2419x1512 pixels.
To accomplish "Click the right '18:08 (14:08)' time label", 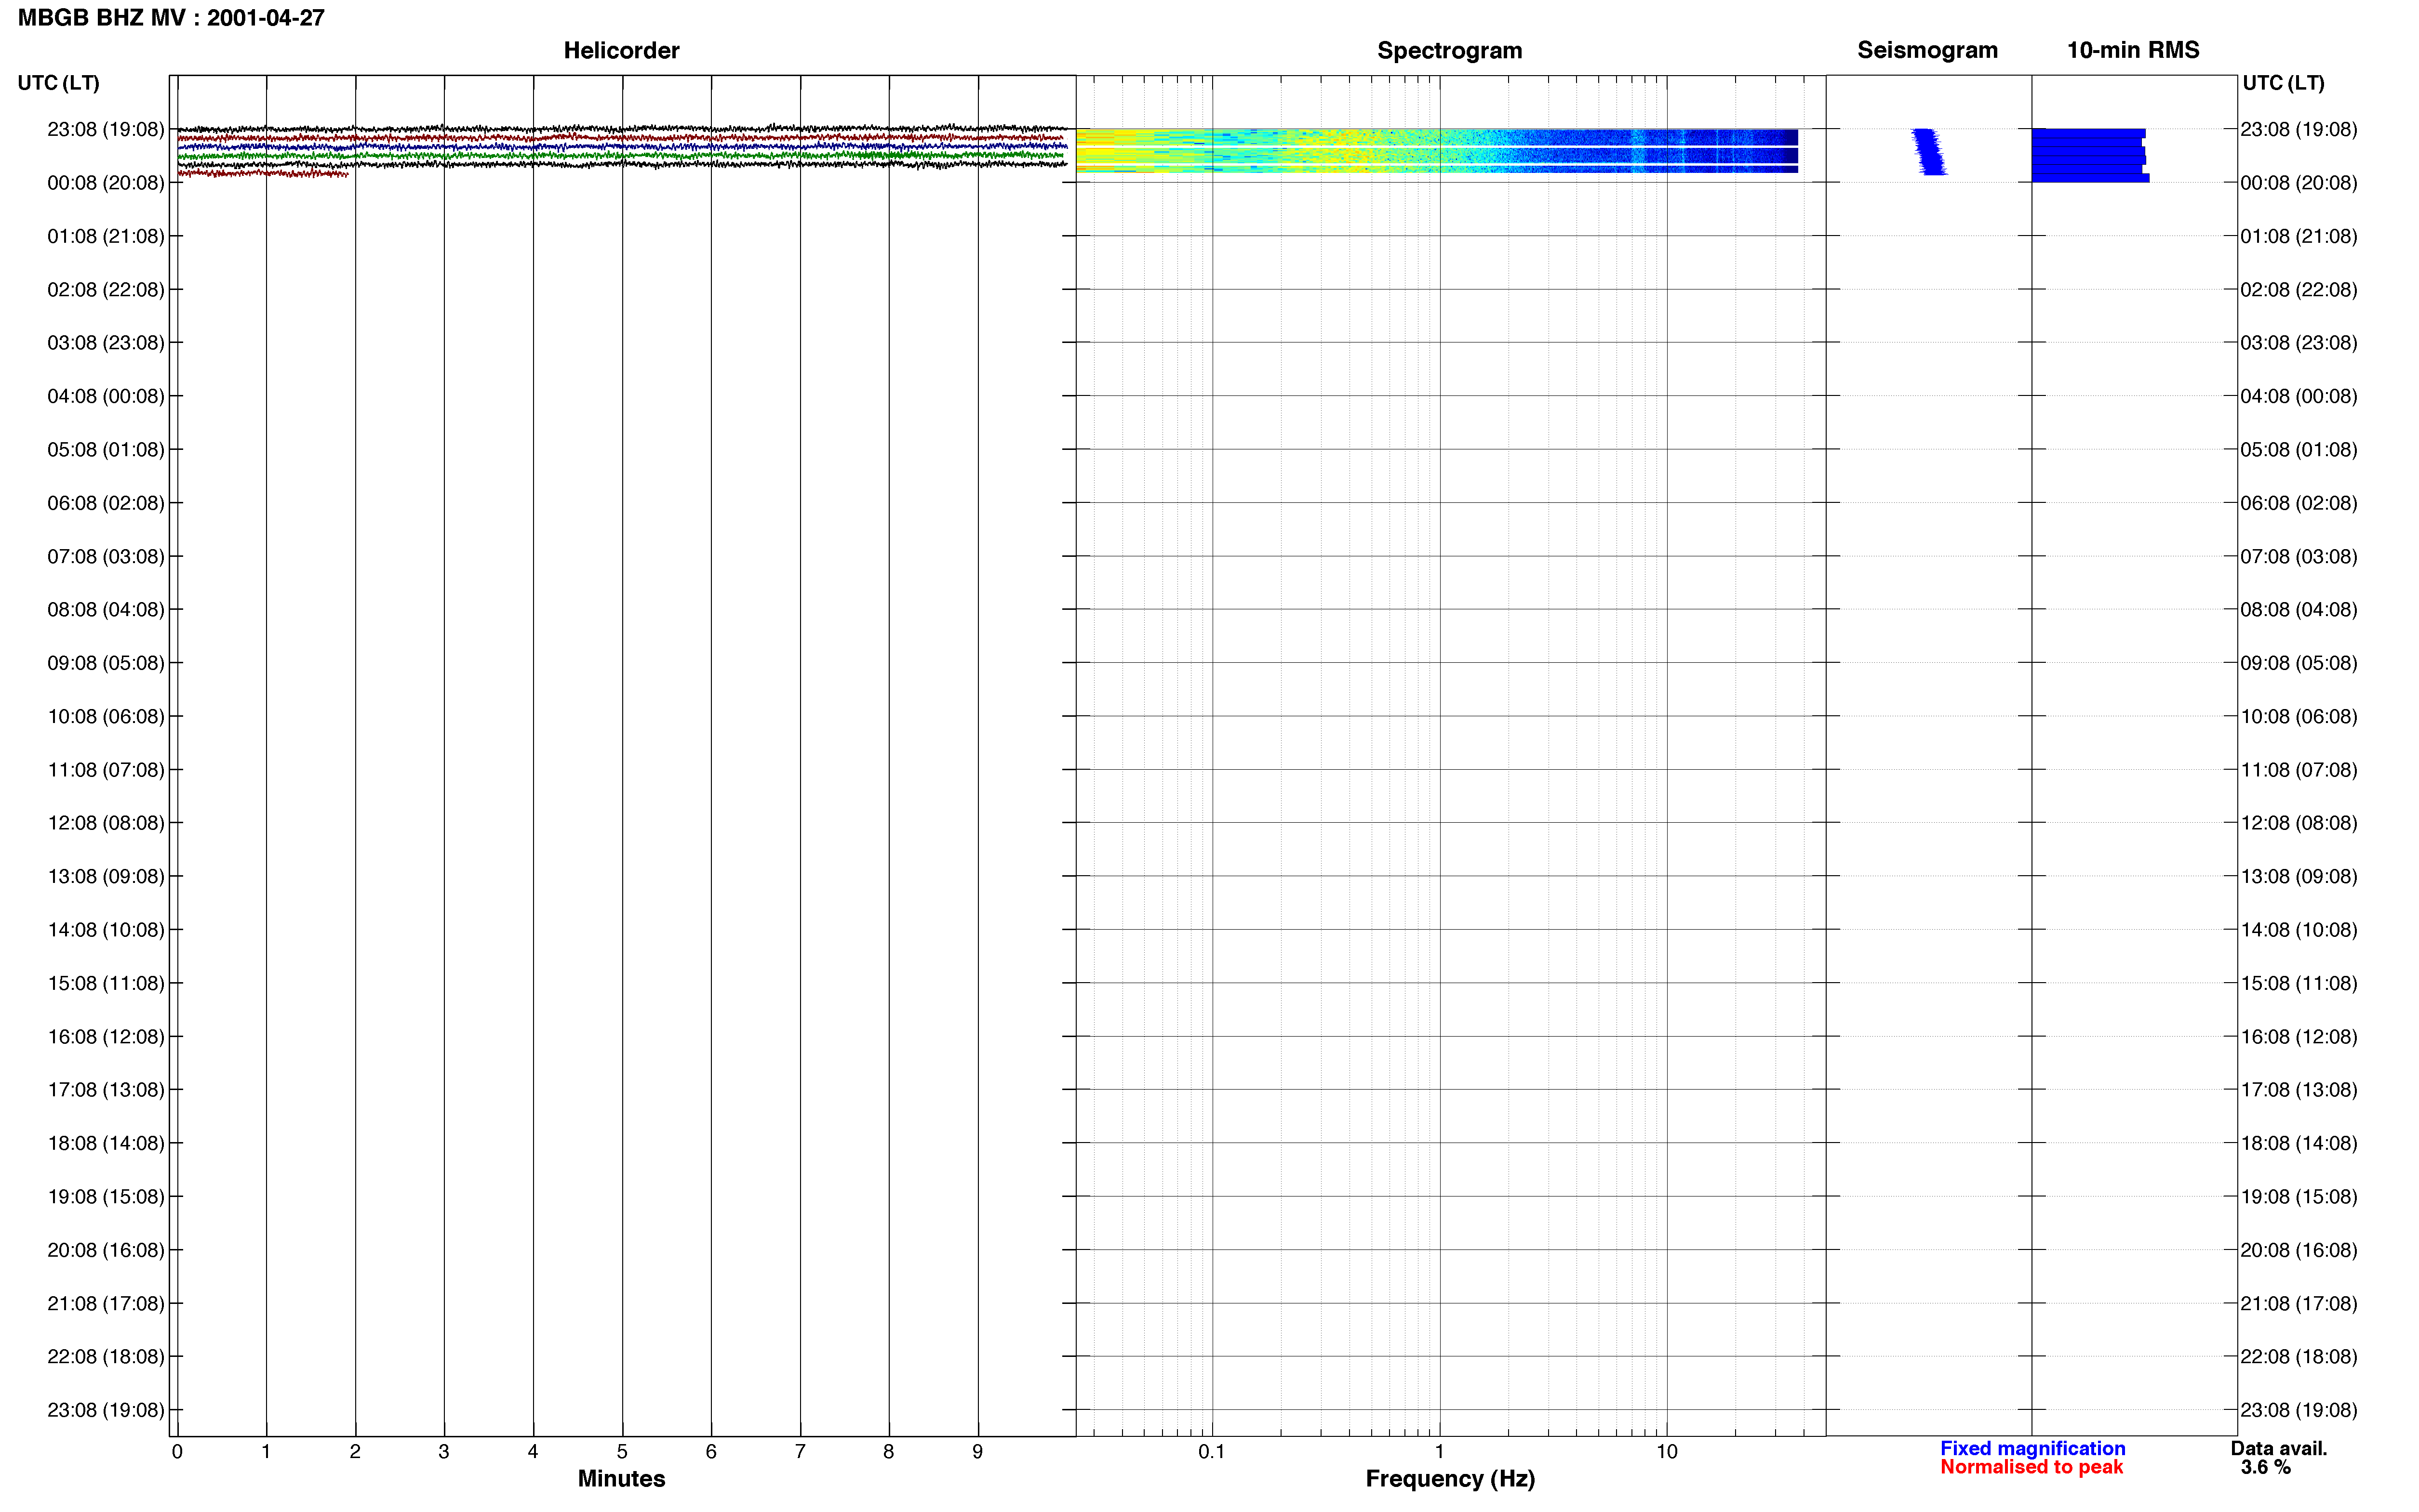I will (x=2298, y=1143).
